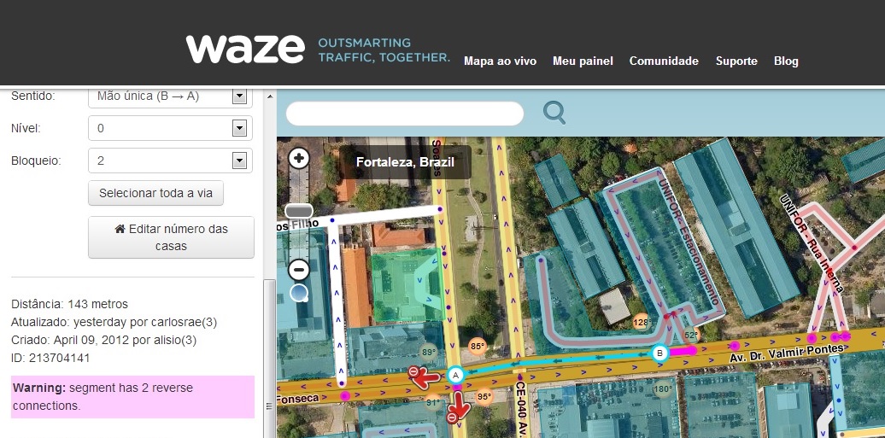Click Editar número das casas button
The height and width of the screenshot is (438, 885).
coord(171,237)
